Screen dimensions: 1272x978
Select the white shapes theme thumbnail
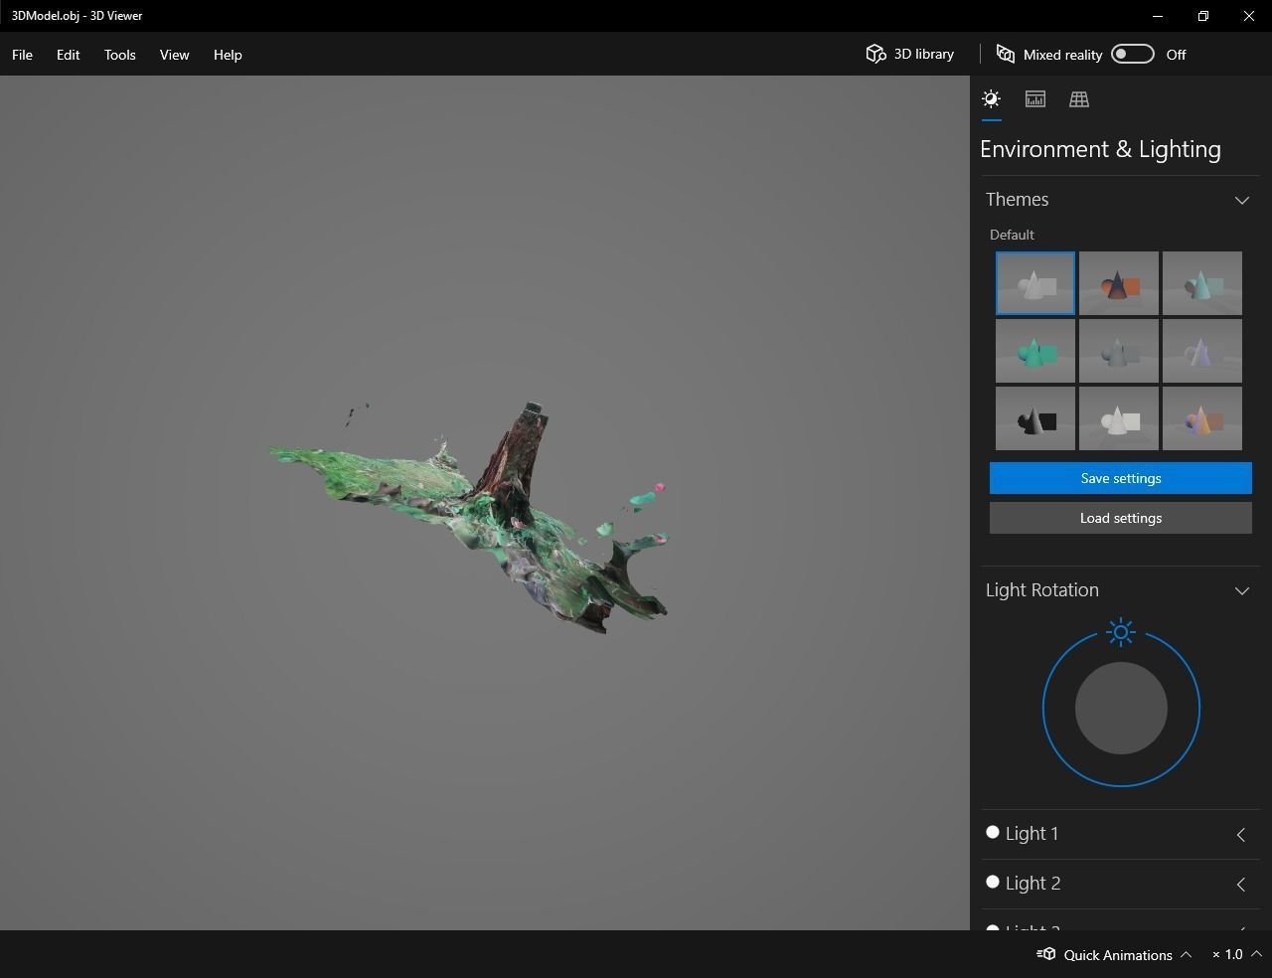[1119, 418]
